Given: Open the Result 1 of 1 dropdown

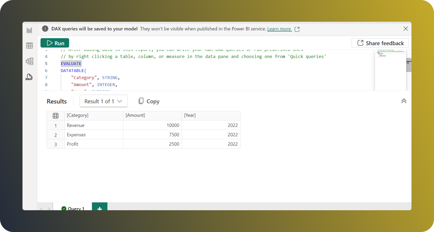Looking at the screenshot, I should pyautogui.click(x=103, y=101).
